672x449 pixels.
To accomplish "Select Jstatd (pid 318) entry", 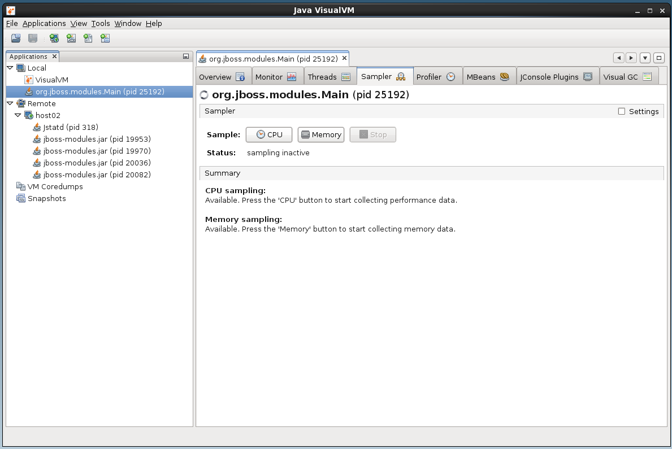I will (x=71, y=127).
